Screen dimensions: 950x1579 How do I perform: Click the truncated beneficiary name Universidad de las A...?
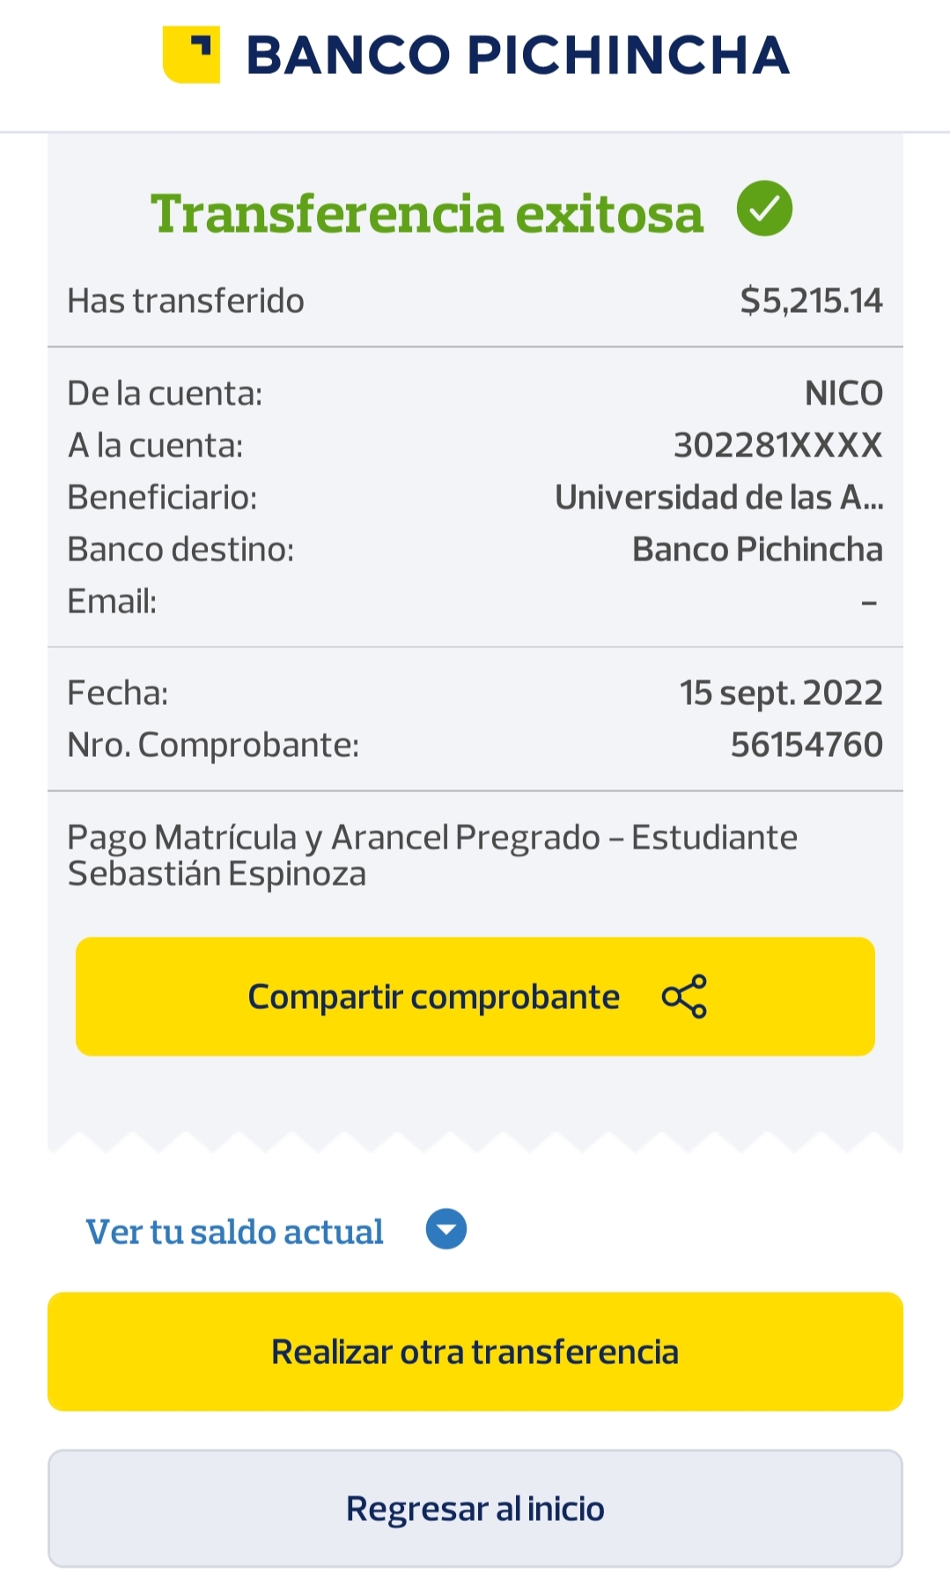(x=718, y=498)
